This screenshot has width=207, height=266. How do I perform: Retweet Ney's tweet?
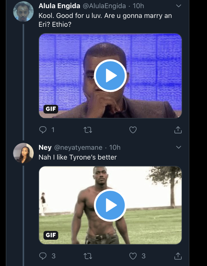click(x=88, y=256)
